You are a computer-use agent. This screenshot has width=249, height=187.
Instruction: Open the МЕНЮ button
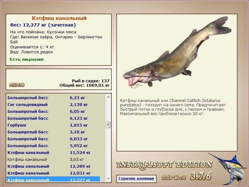click(17, 85)
